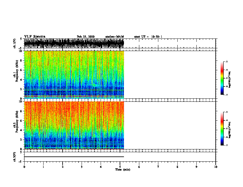
Task: Click time axis tick label "2"
Action: (63, 167)
